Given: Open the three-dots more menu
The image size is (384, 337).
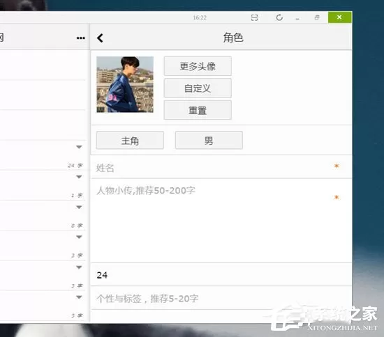Looking at the screenshot, I should [x=80, y=38].
